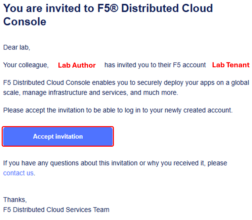The image size is (252, 220).
Task: Click the has invited you to their F5 account text
Action: point(155,65)
